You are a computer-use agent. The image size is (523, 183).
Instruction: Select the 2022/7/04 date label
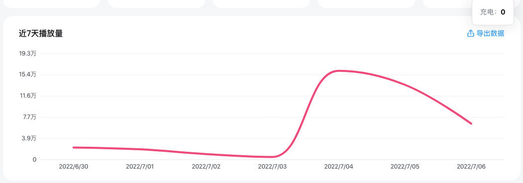[338, 167]
